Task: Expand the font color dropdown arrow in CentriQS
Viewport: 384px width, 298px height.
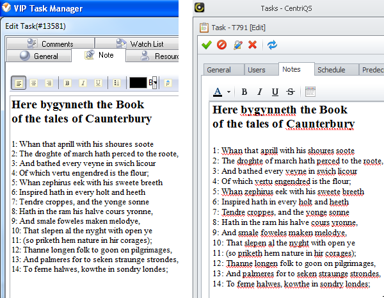Action: click(228, 92)
